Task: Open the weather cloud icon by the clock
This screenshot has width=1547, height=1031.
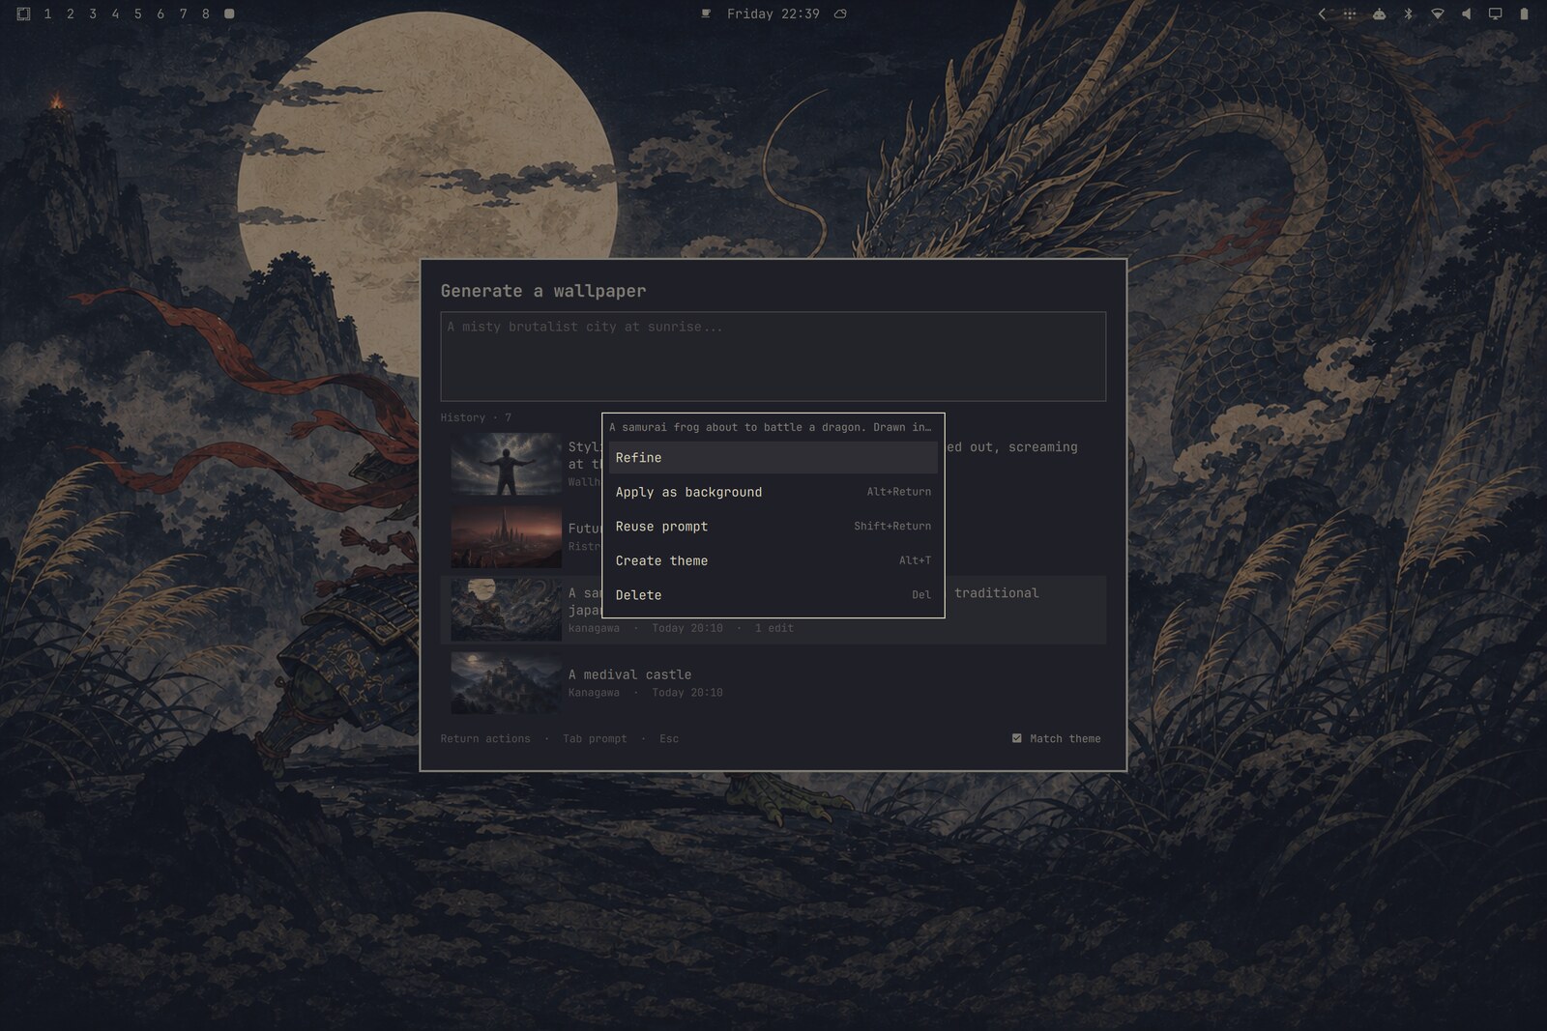Action: click(840, 14)
